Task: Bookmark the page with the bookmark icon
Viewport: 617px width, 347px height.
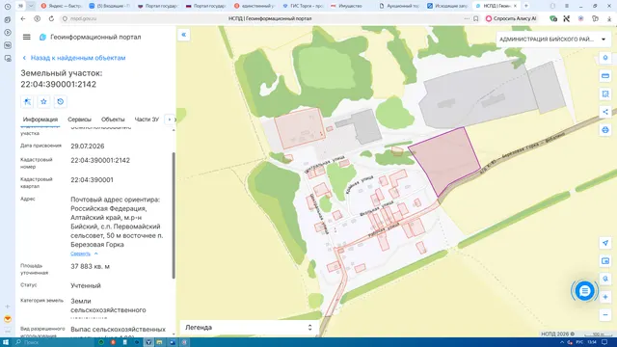Action: pyautogui.click(x=475, y=18)
